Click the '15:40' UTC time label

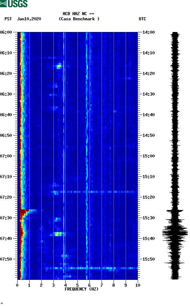click(x=148, y=238)
